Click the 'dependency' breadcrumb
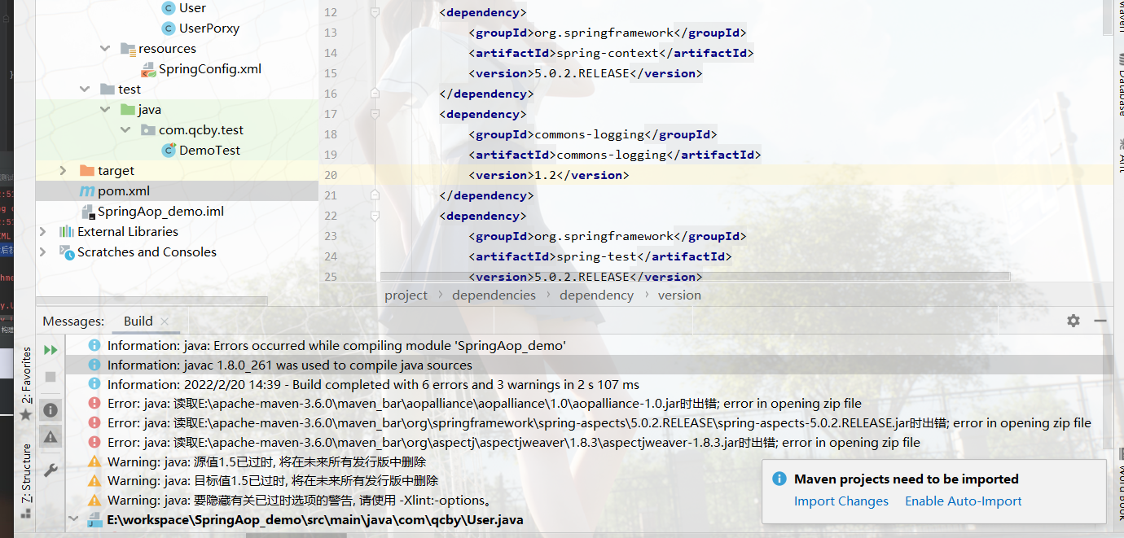This screenshot has width=1124, height=538. point(596,295)
